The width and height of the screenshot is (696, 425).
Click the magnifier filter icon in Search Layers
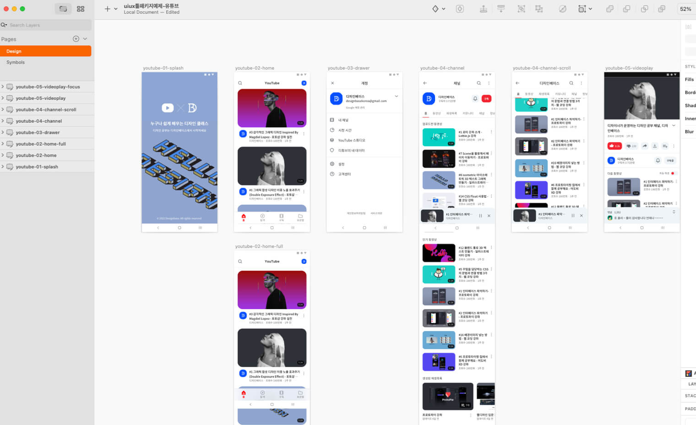(4, 25)
